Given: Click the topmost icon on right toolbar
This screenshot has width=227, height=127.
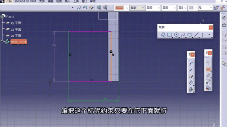Looking at the screenshot, I should (x=224, y=18).
